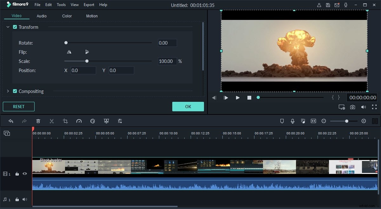
Task: Confirm changes with the OK button
Action: pyautogui.click(x=188, y=107)
